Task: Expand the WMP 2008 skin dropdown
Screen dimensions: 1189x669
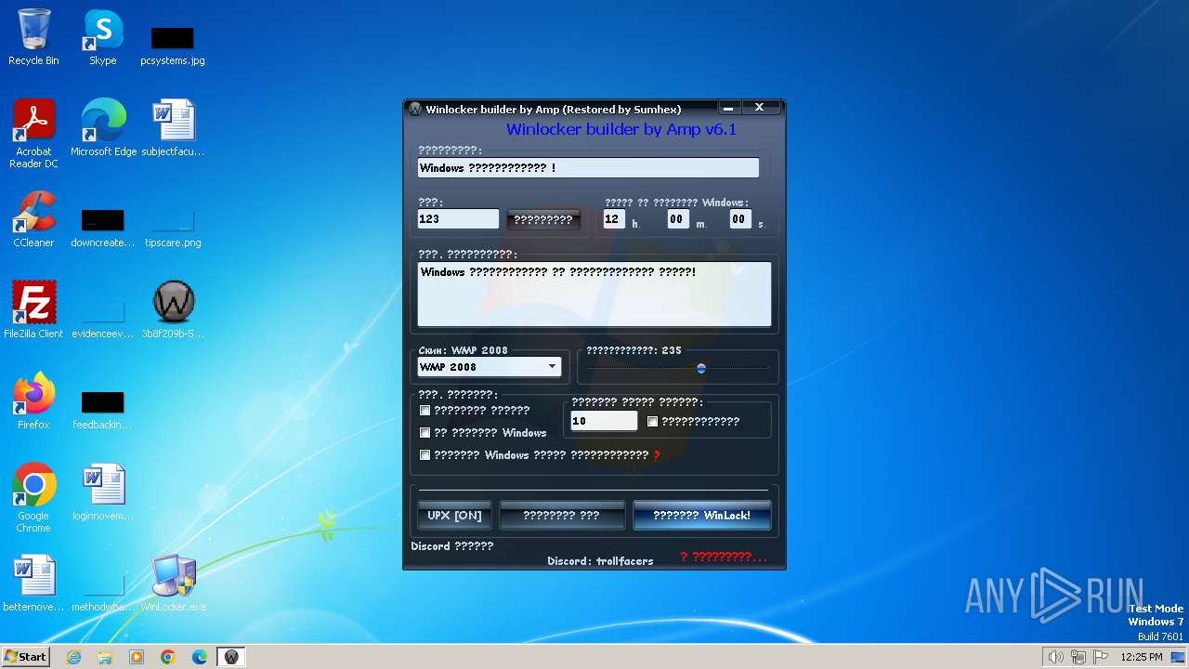Action: (x=552, y=367)
